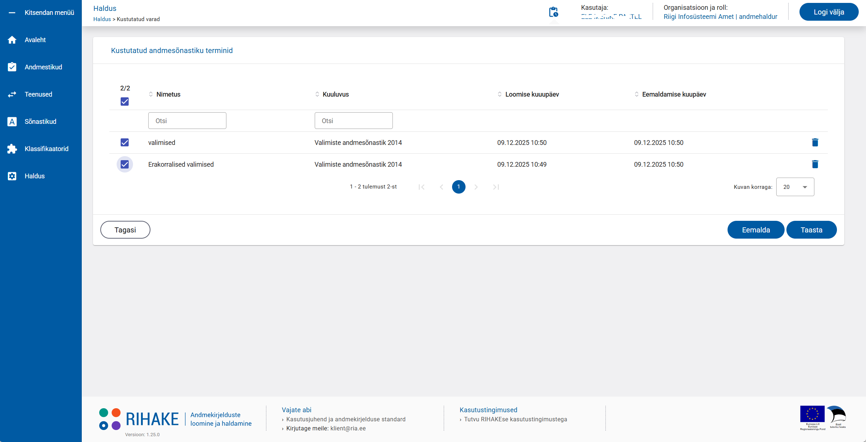The width and height of the screenshot is (866, 442).
Task: Uncheck the valimised row checkbox
Action: (125, 142)
